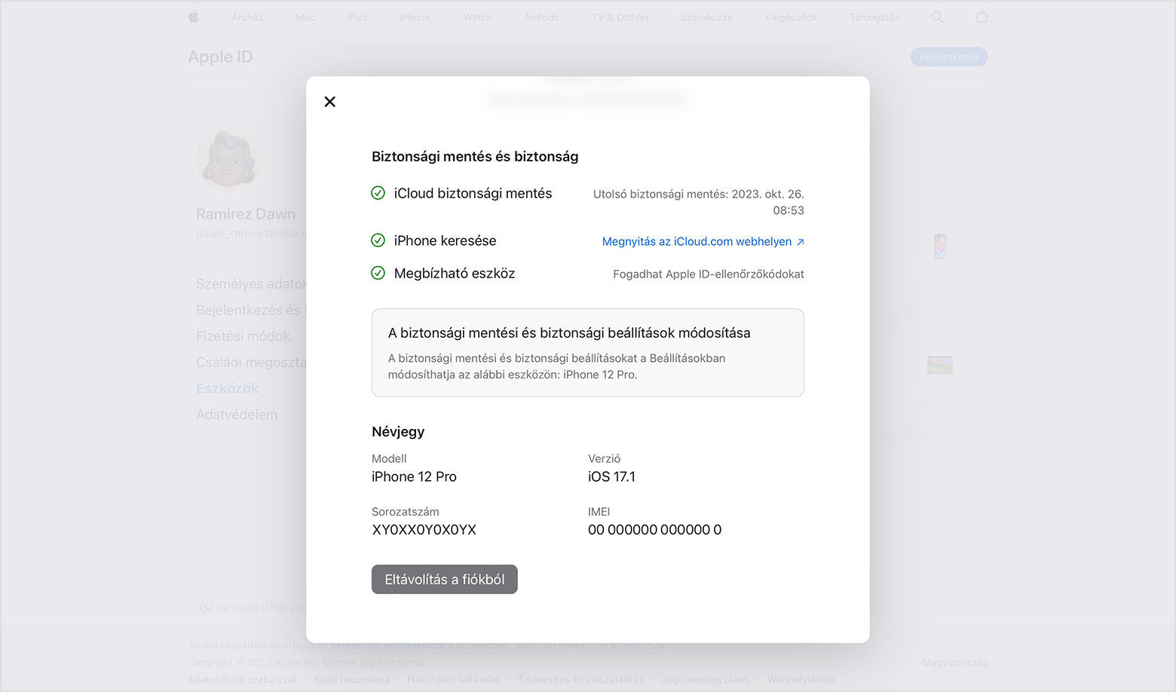Open the Támogatás menu item
This screenshot has height=692, width=1176.
point(874,17)
